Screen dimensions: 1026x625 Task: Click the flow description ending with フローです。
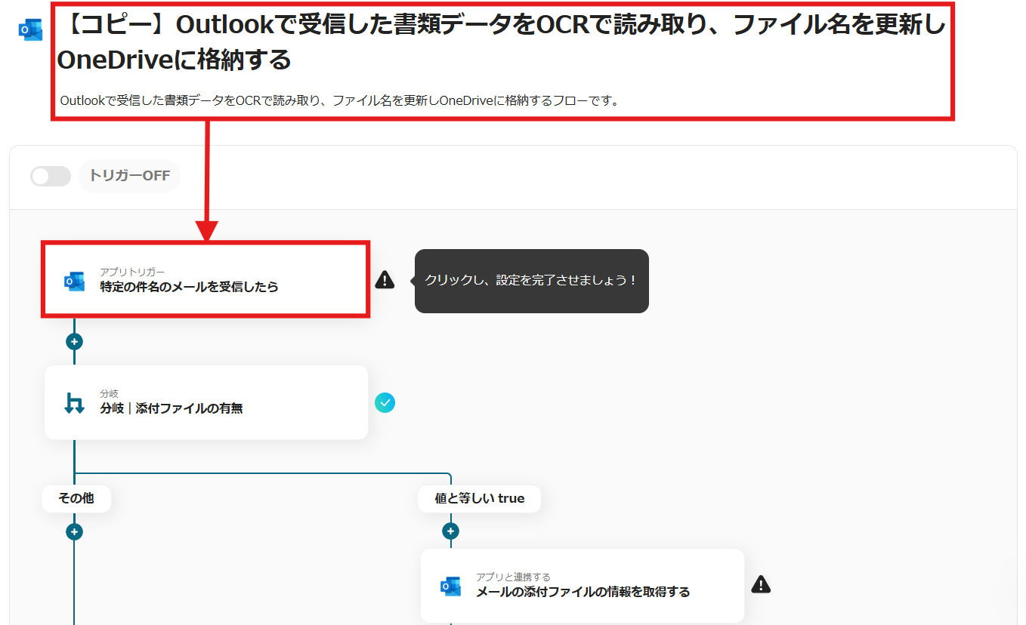coord(340,100)
